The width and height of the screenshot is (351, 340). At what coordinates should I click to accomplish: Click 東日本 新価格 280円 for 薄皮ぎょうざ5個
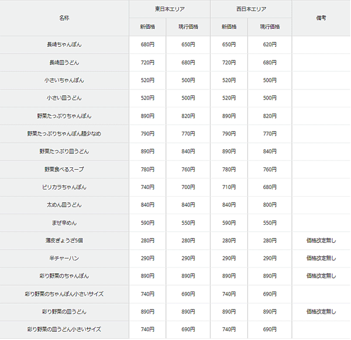tap(147, 241)
